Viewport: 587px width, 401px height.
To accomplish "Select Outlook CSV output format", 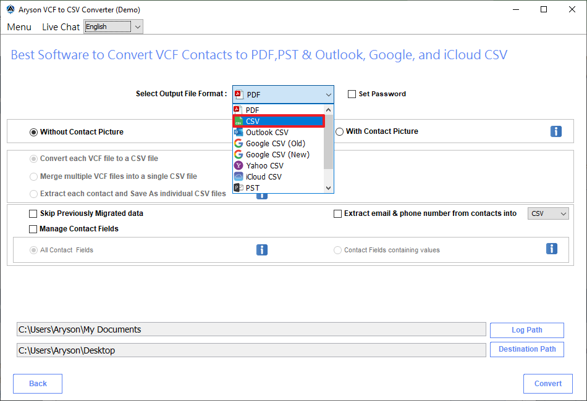I will click(x=279, y=132).
